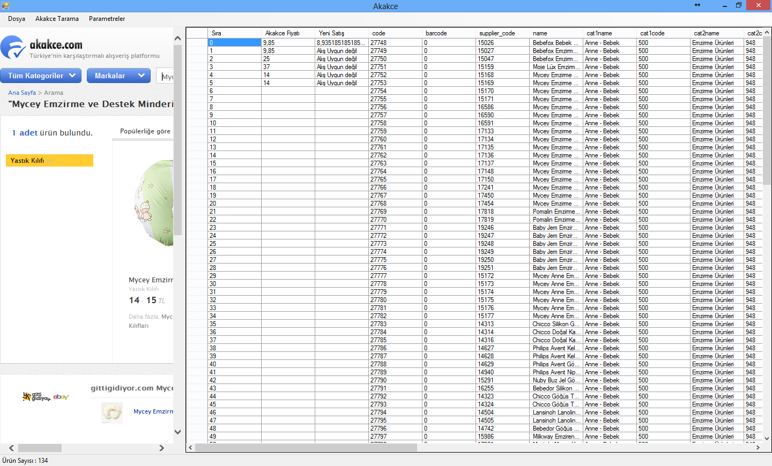Select code cell 27783
Screen dimensions: 772x466
(396, 324)
